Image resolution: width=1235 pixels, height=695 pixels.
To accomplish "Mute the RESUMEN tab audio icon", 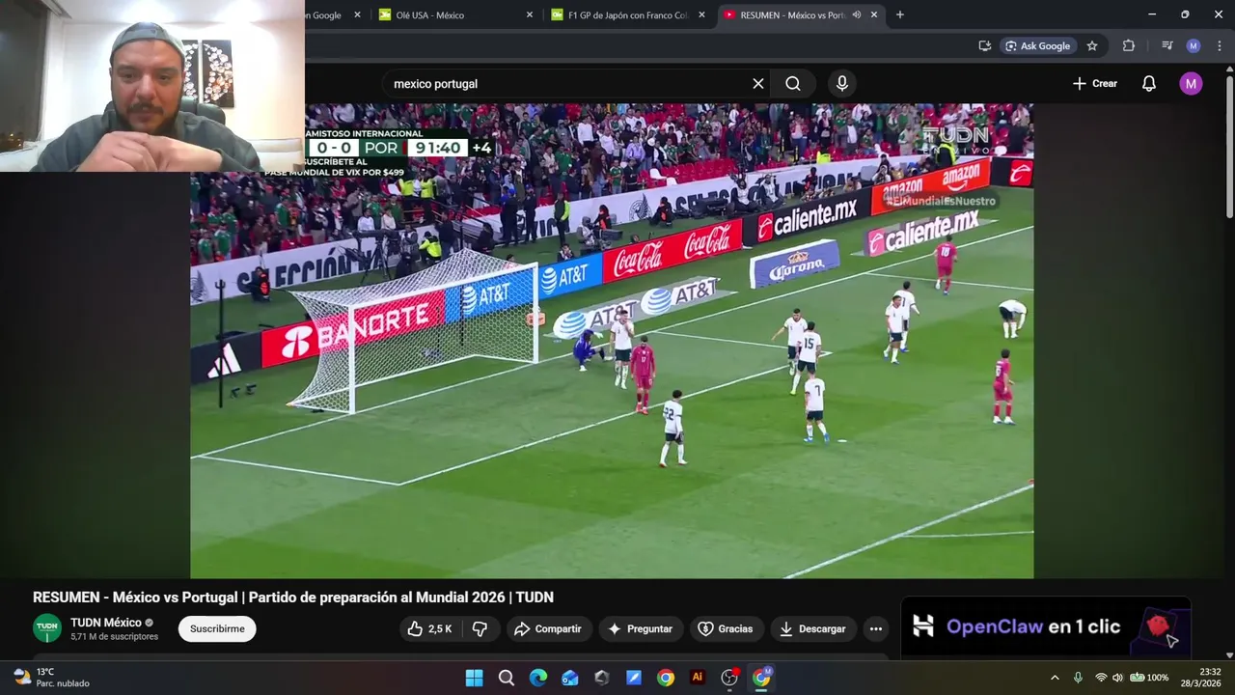I will (856, 14).
